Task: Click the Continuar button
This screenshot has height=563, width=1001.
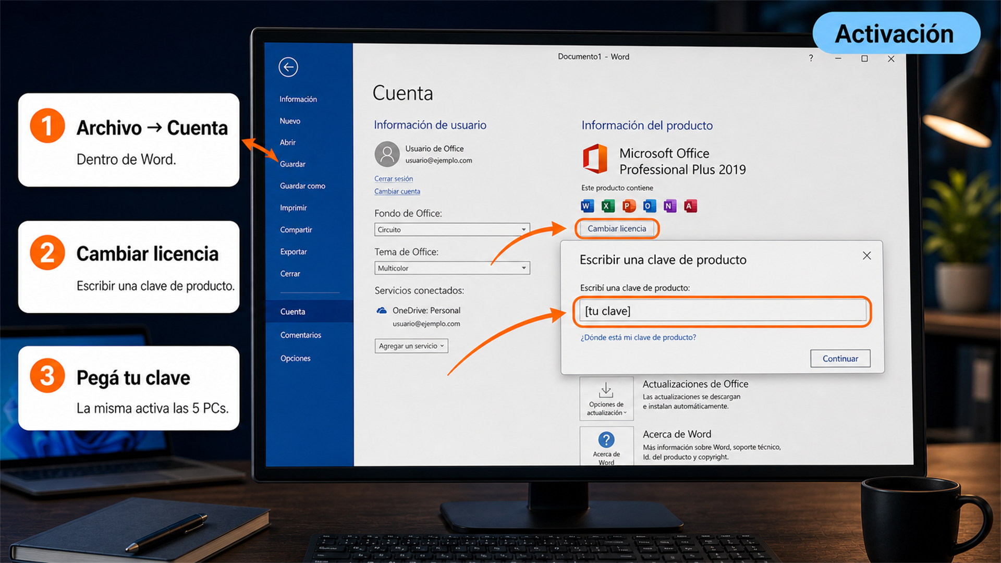Action: (840, 359)
